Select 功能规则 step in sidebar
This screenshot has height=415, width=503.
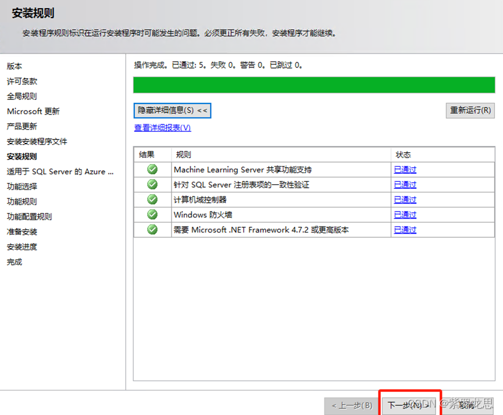click(x=22, y=202)
